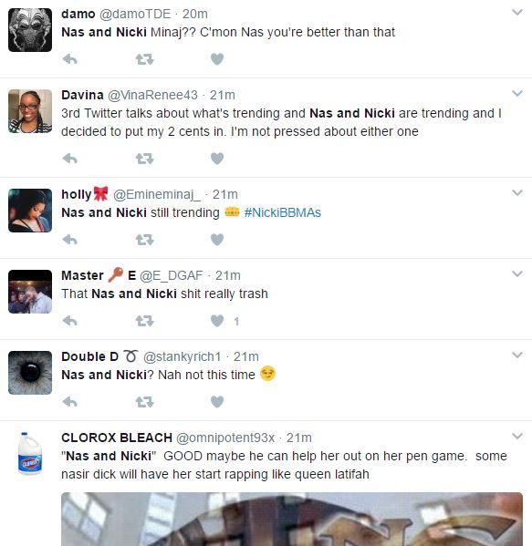Expand options menu for Davina's tweet
The image size is (532, 546).
click(517, 93)
